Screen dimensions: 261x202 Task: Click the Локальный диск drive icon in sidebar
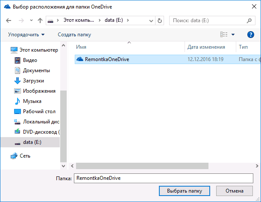point(17,122)
